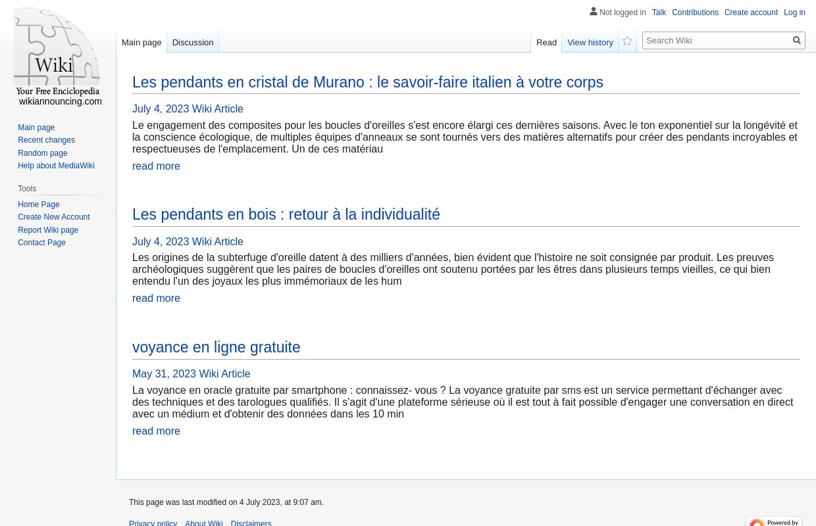Open Recent changes in the sidebar

(x=46, y=140)
